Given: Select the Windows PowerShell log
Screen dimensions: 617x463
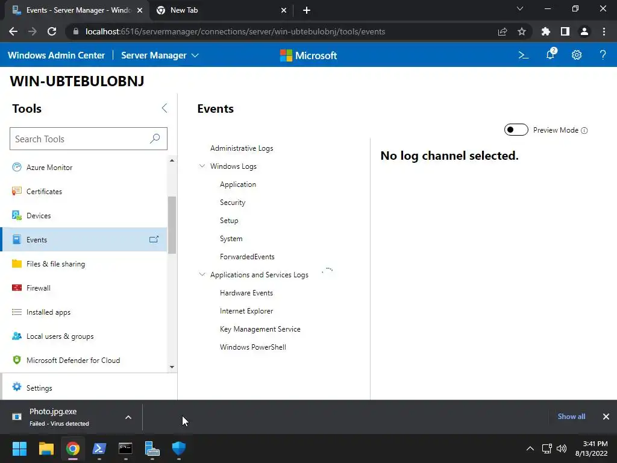Looking at the screenshot, I should [x=252, y=347].
